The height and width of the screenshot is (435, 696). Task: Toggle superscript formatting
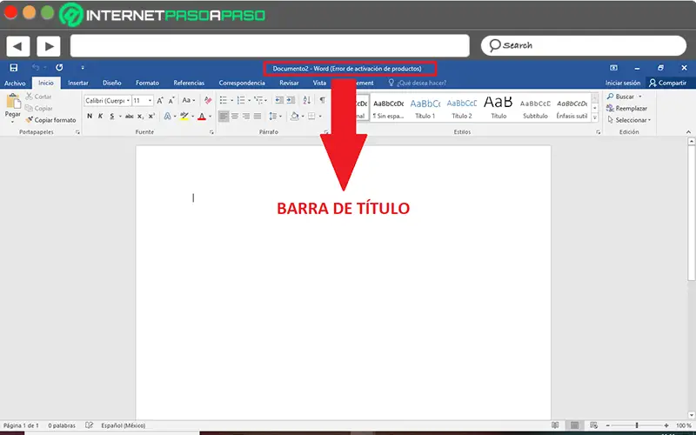tap(151, 117)
